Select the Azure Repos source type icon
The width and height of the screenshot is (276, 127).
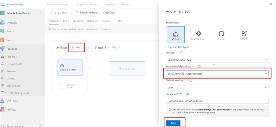[199, 33]
